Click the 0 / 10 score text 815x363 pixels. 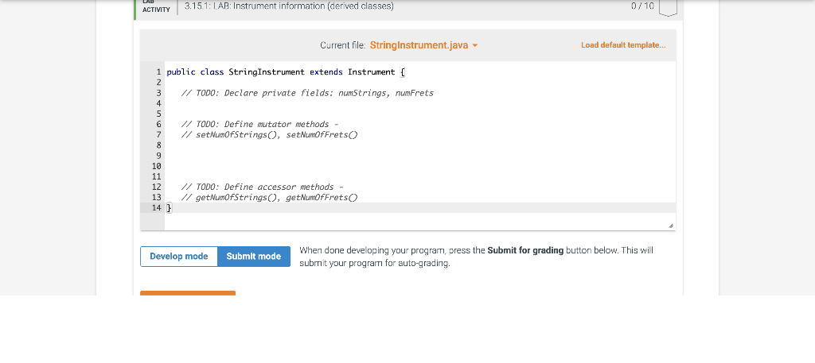642,6
